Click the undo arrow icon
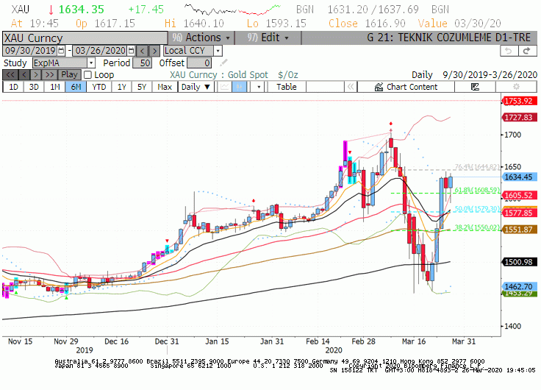The width and height of the screenshot is (541, 390). coord(509,51)
